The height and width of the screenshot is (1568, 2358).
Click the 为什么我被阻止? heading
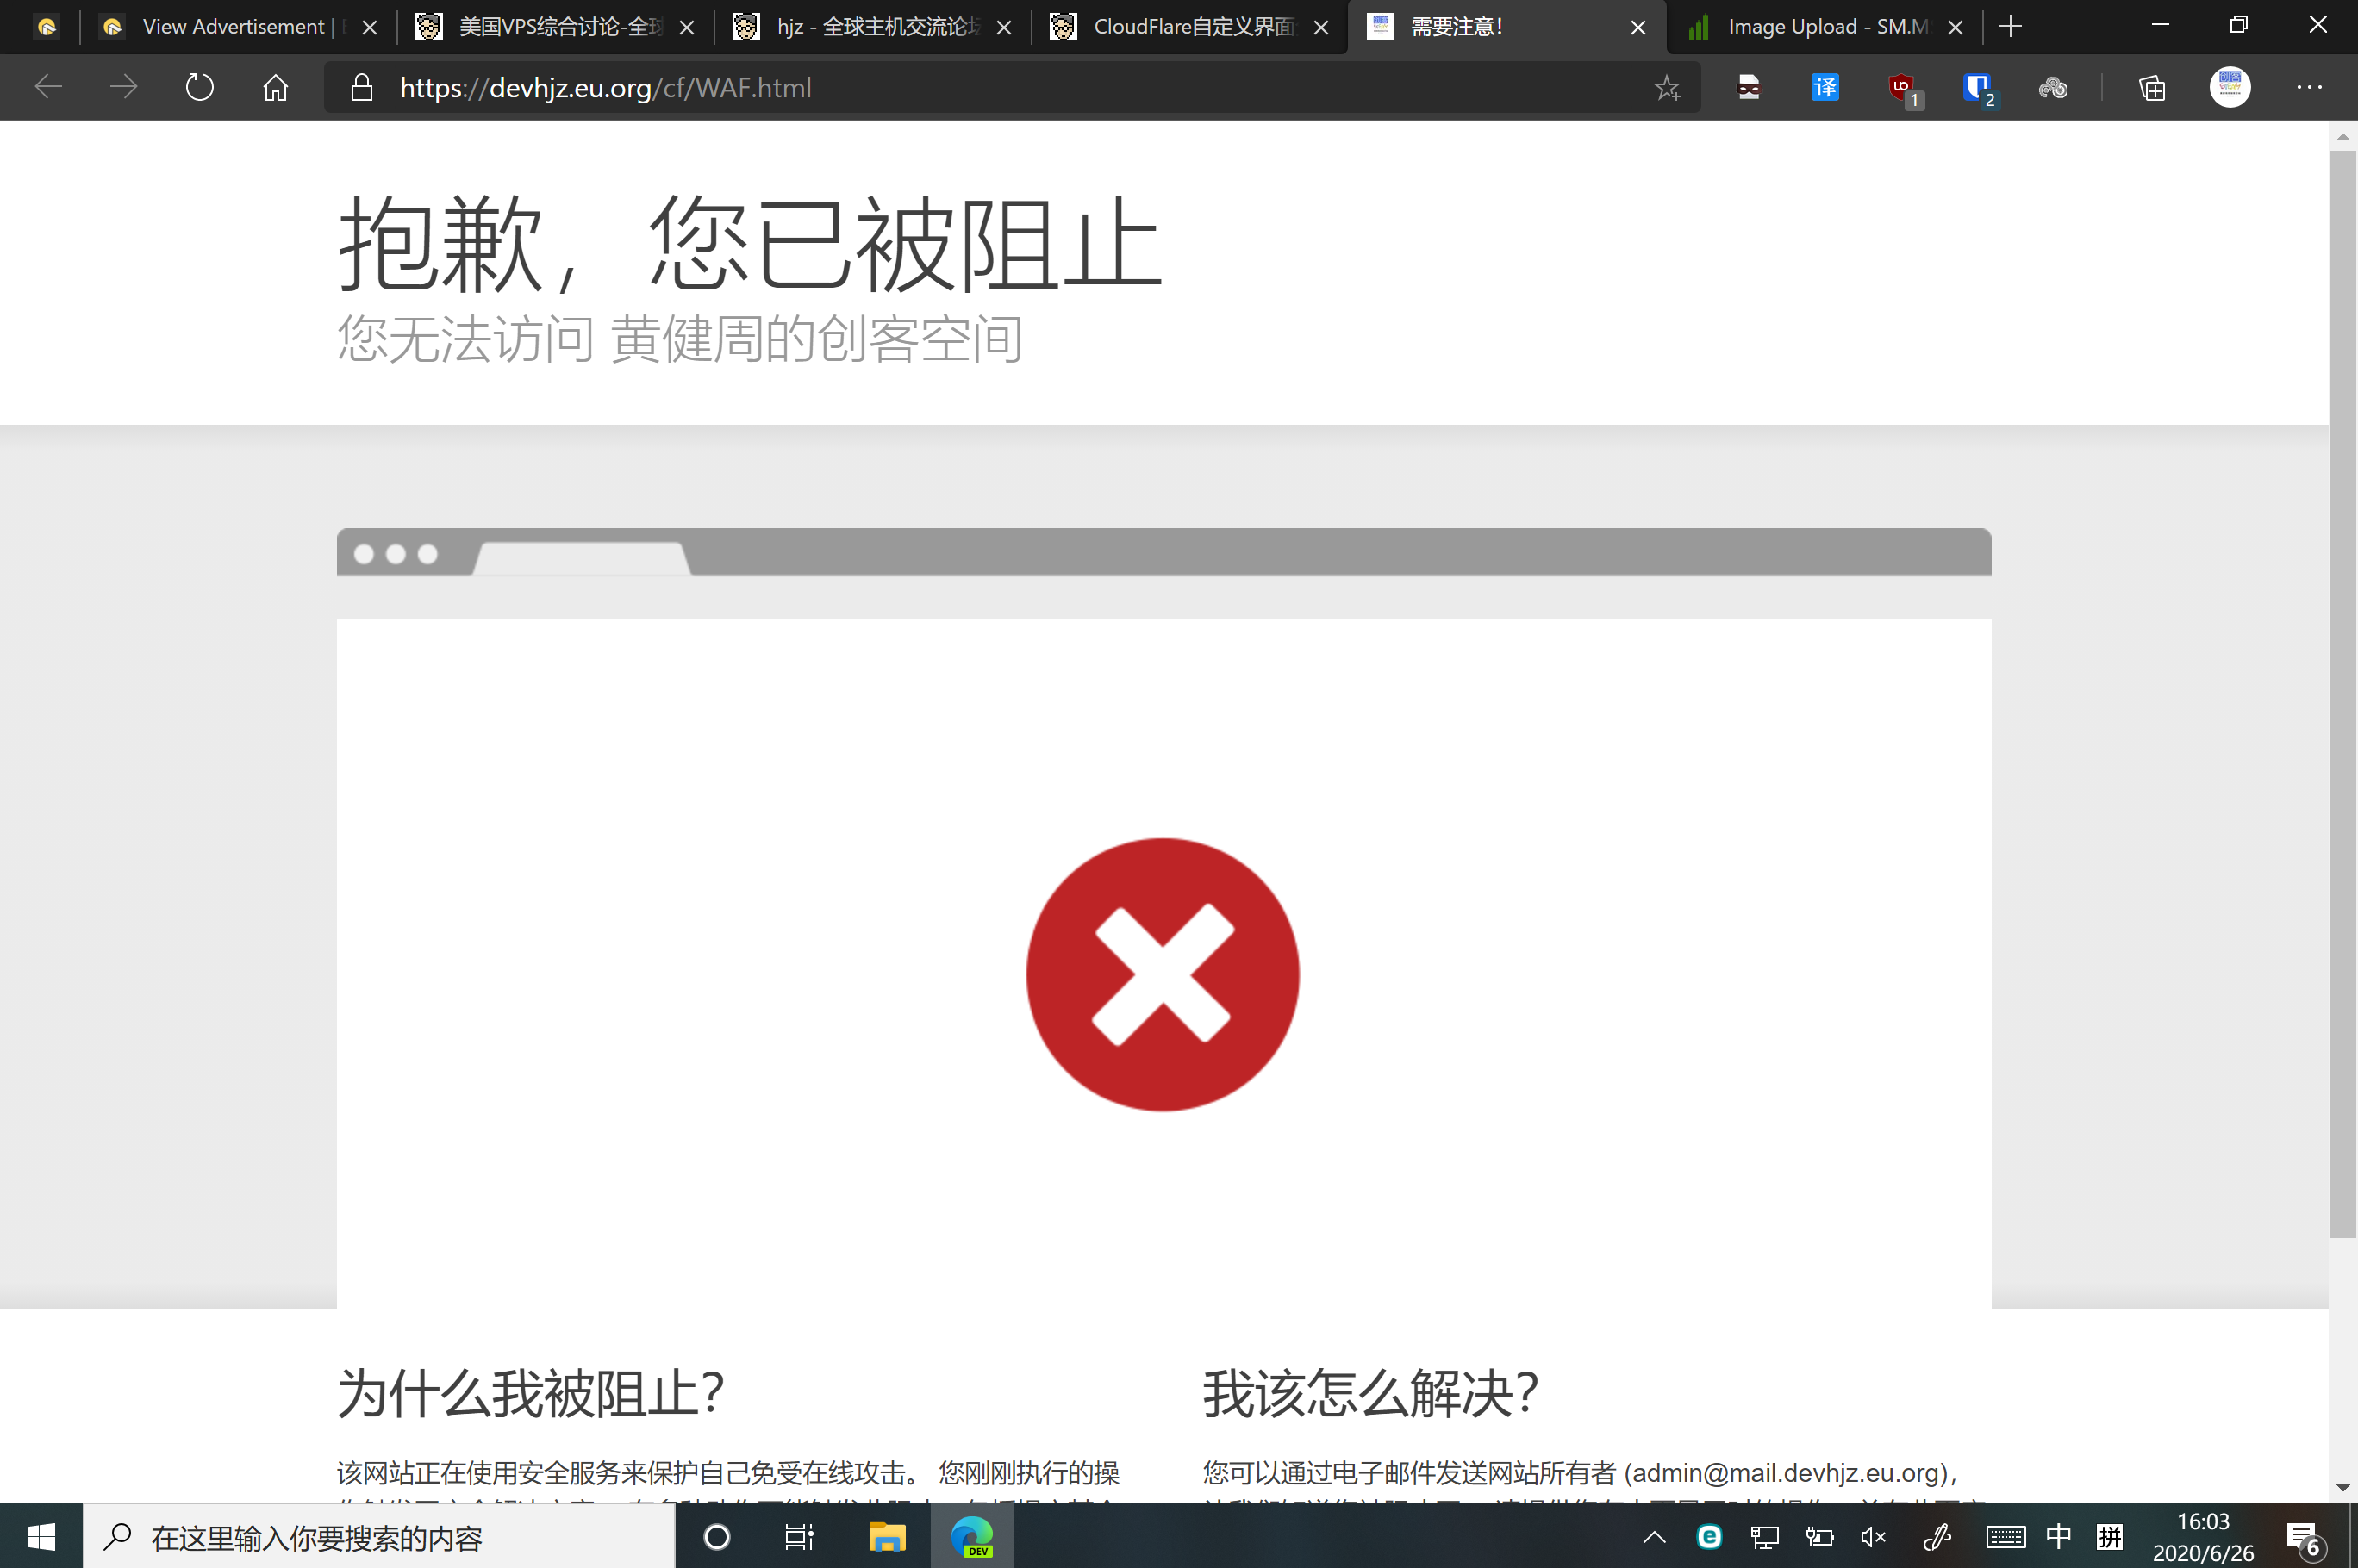531,1393
